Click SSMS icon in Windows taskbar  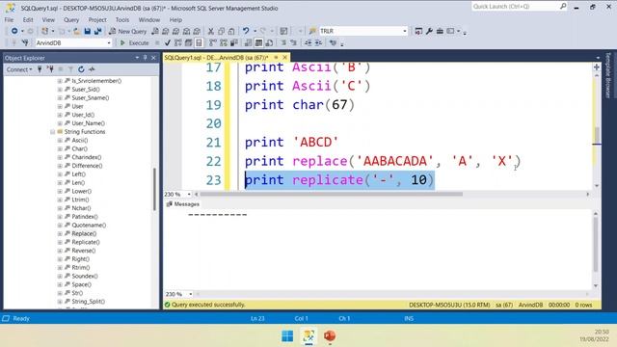308,336
